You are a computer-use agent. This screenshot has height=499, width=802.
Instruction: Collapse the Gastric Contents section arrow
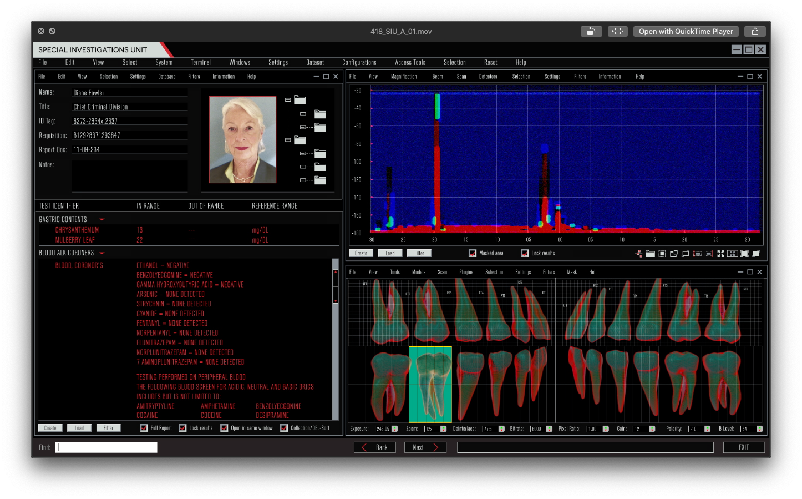coord(101,220)
